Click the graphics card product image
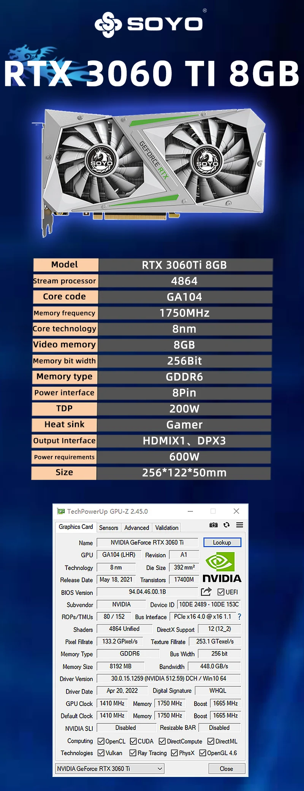 point(152,167)
